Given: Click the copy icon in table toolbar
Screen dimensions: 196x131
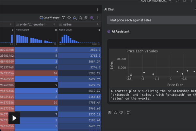Looking at the screenshot, I should click(86, 18).
